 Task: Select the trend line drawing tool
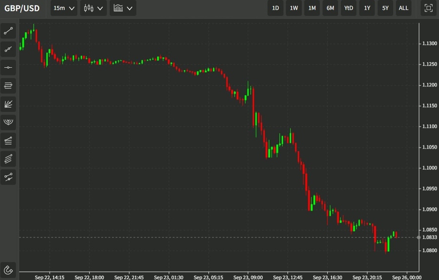tap(8, 31)
